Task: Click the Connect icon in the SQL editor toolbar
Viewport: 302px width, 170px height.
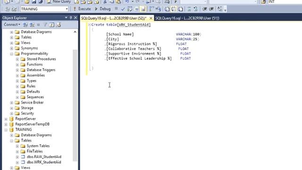Action: click(x=7, y=9)
